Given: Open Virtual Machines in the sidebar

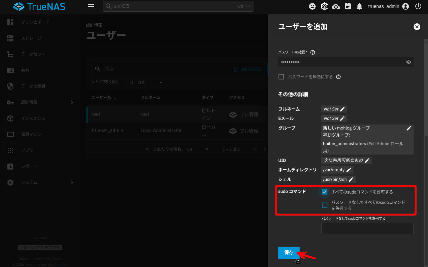Looking at the screenshot, I should point(40,134).
